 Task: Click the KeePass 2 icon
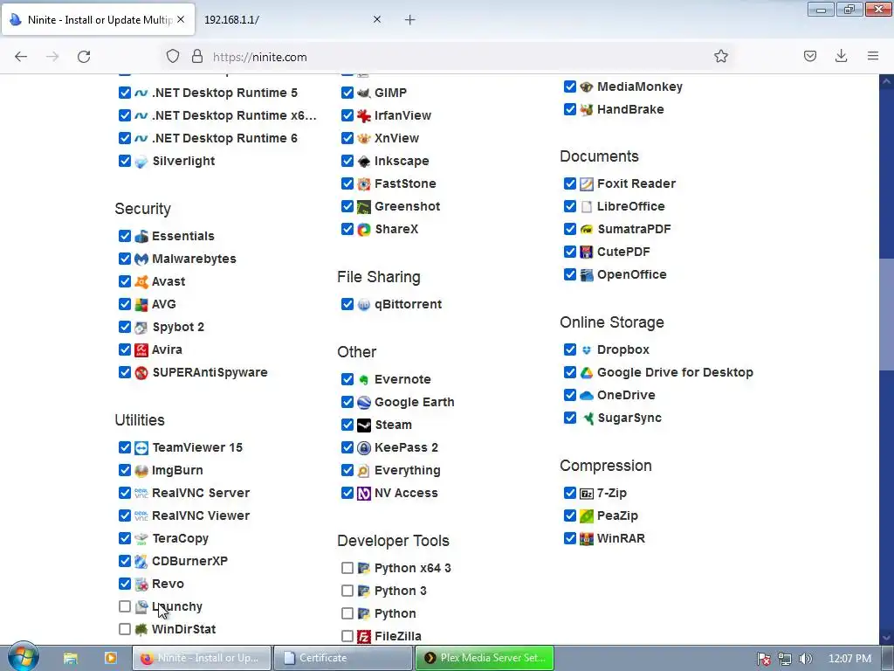click(364, 448)
